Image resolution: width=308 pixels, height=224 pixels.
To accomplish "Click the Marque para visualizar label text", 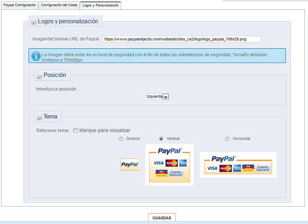I will 105,130.
